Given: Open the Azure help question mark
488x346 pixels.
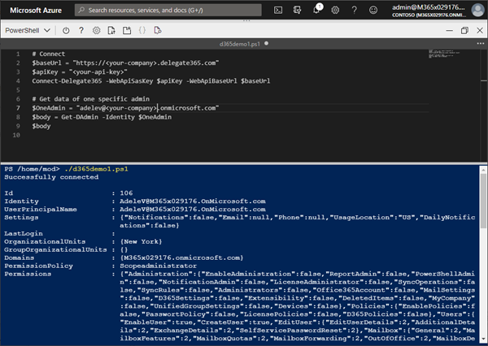Looking at the screenshot, I should click(x=354, y=11).
